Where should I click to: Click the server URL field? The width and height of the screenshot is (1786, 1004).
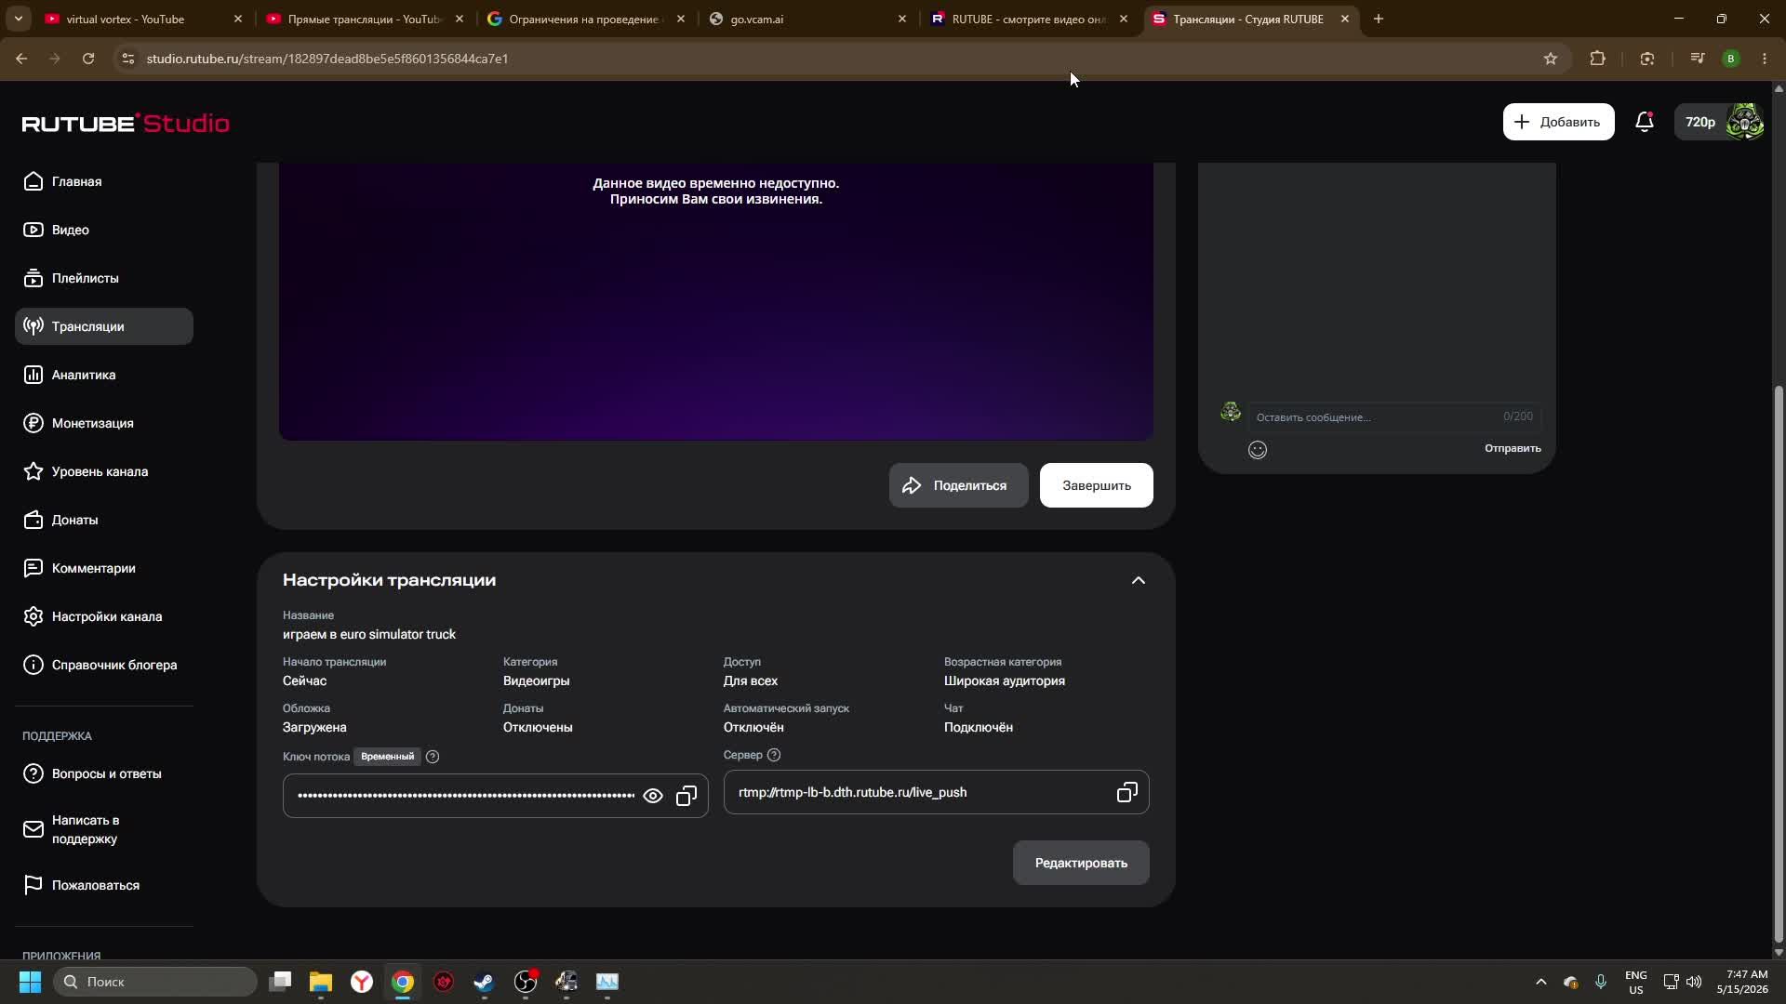coord(937,792)
